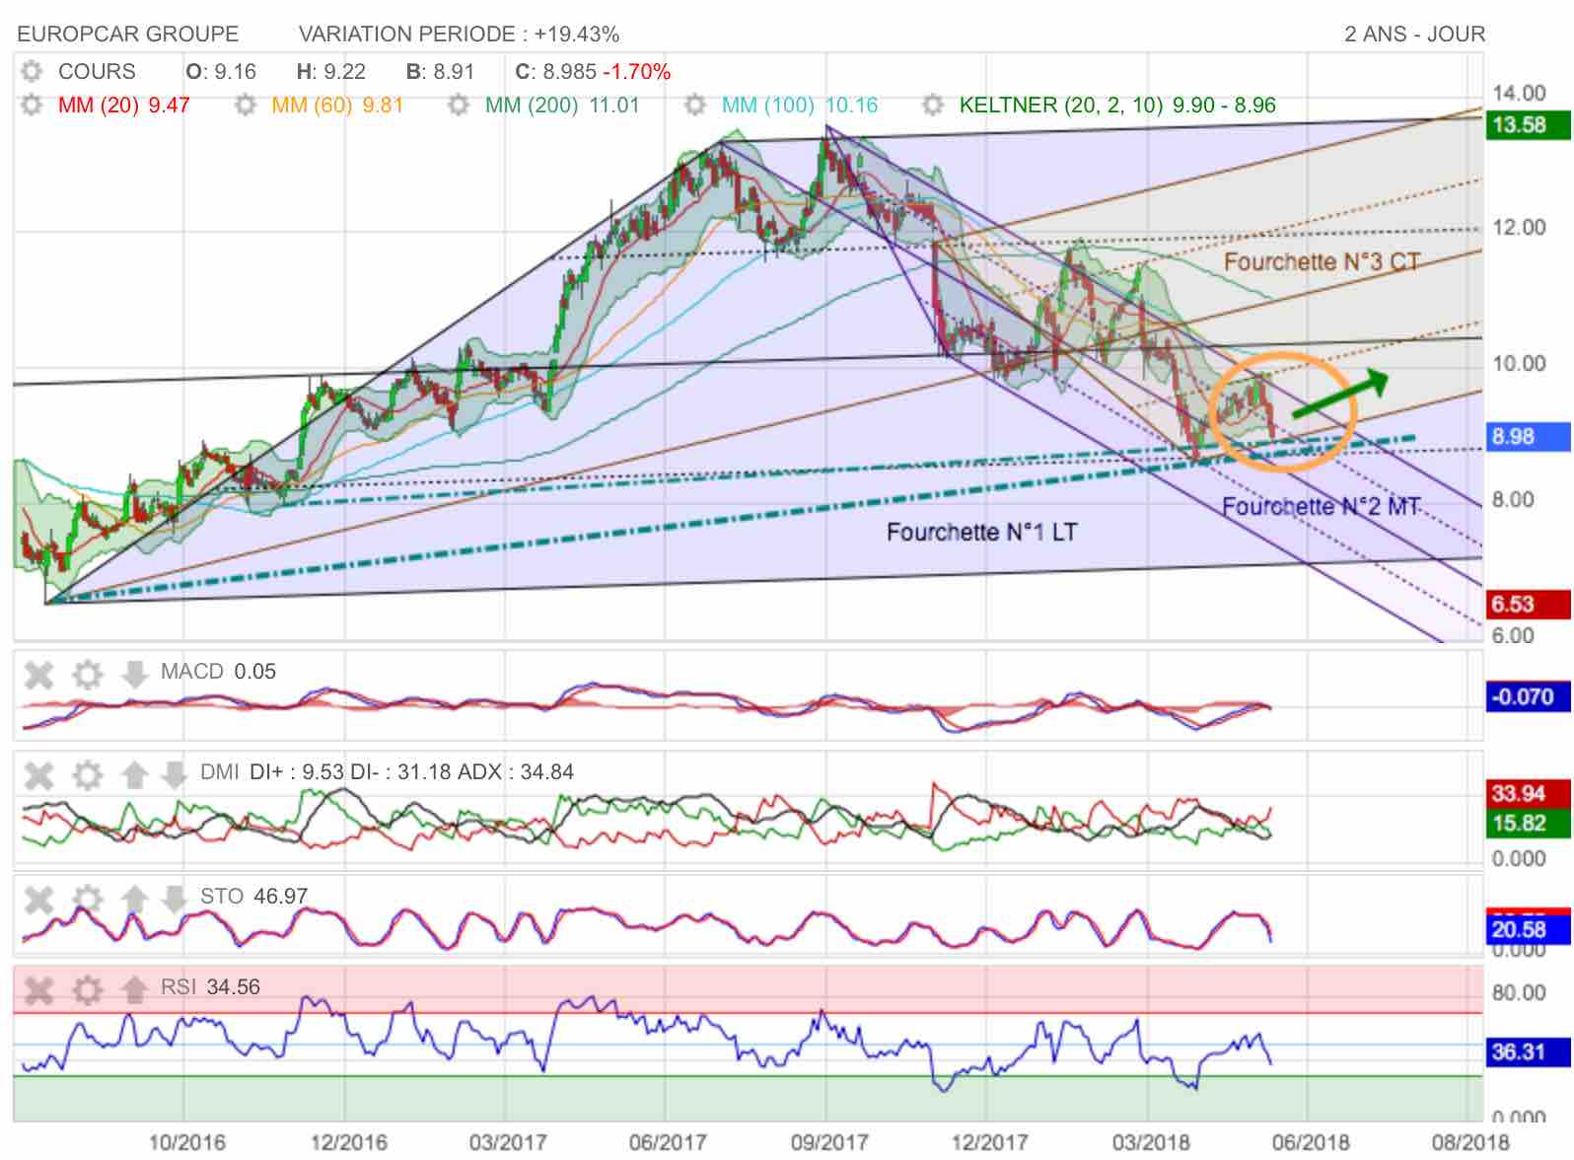Click the COURS label
1574x1160 pixels.
97,72
